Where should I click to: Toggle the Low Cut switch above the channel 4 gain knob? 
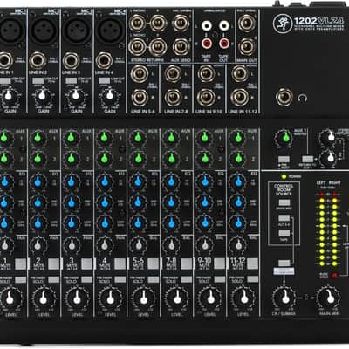[x=105, y=80]
